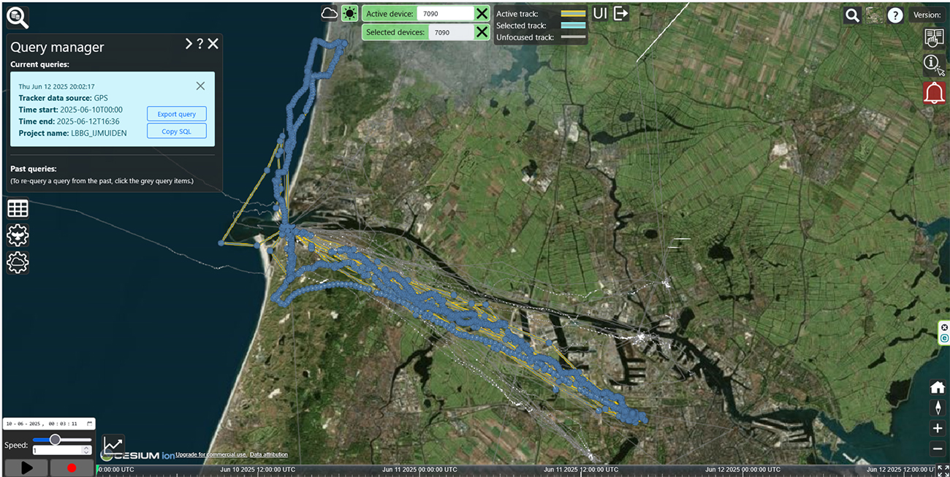This screenshot has height=477, width=950.
Task: Toggle UI visibility with the UI button
Action: click(x=600, y=13)
